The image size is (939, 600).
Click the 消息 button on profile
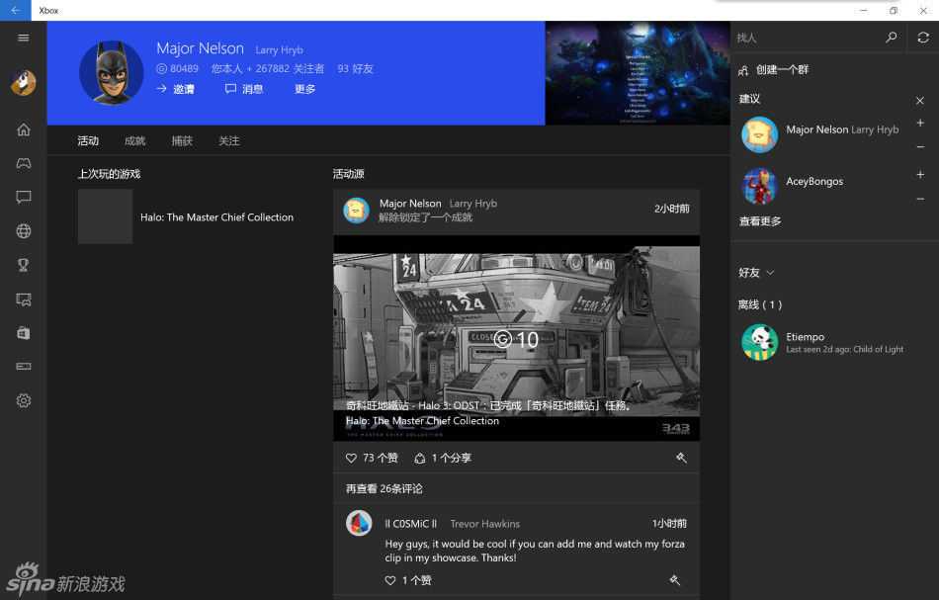click(x=244, y=89)
